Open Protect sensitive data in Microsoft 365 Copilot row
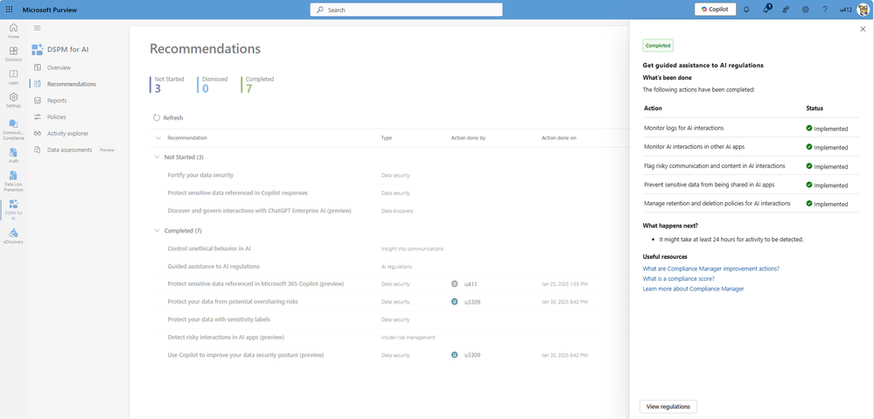The height and width of the screenshot is (419, 874). (255, 283)
